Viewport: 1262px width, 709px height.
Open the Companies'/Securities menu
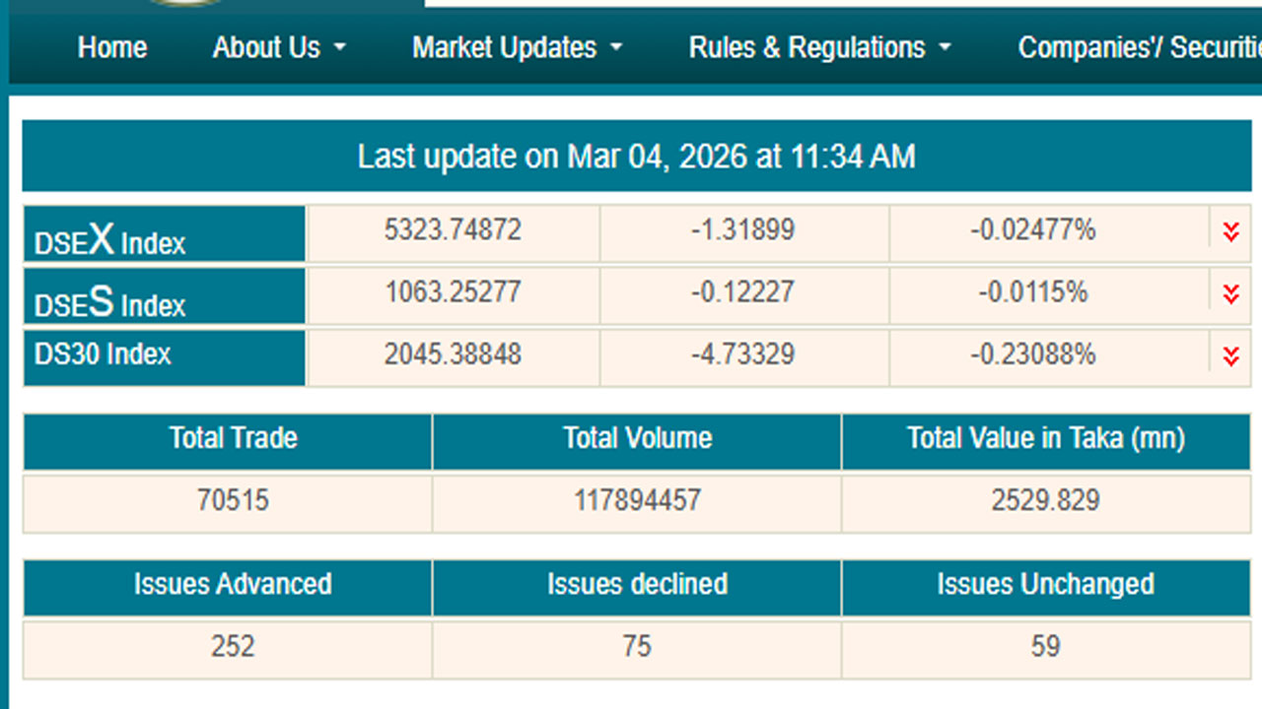(x=1139, y=47)
